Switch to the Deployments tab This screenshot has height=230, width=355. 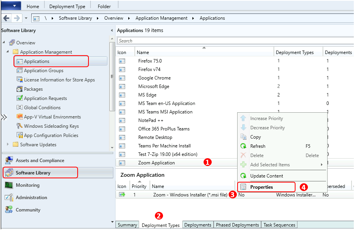[198, 225]
